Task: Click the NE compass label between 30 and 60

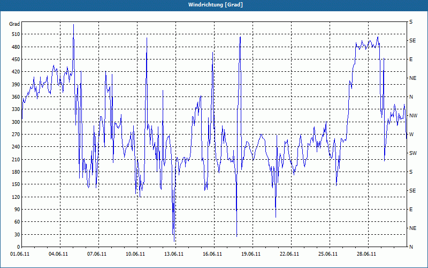Action: (x=413, y=228)
